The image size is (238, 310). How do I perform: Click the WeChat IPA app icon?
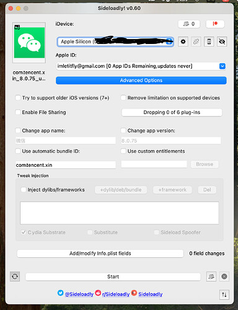point(29,43)
